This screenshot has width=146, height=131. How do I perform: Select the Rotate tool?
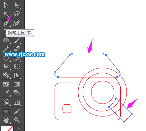[x=6, y=58]
